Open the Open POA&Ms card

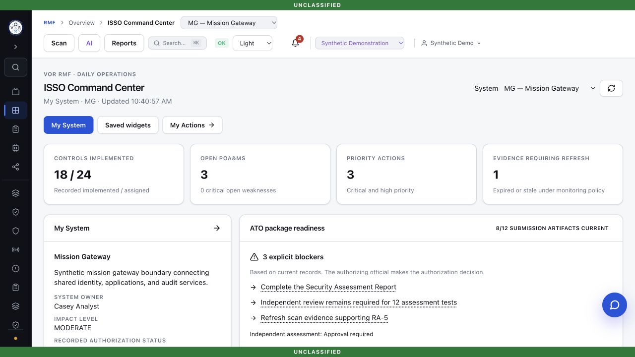260,174
